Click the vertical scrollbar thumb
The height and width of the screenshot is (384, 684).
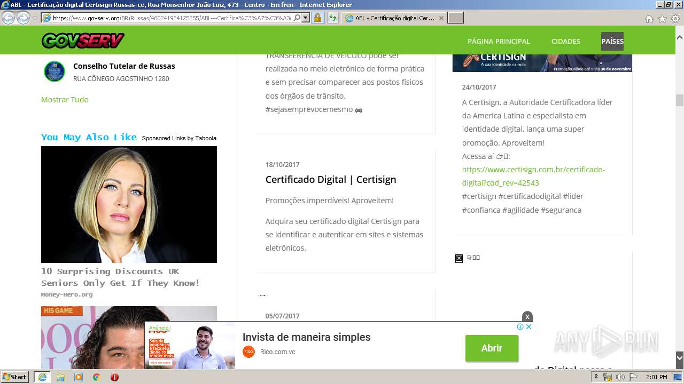click(680, 100)
